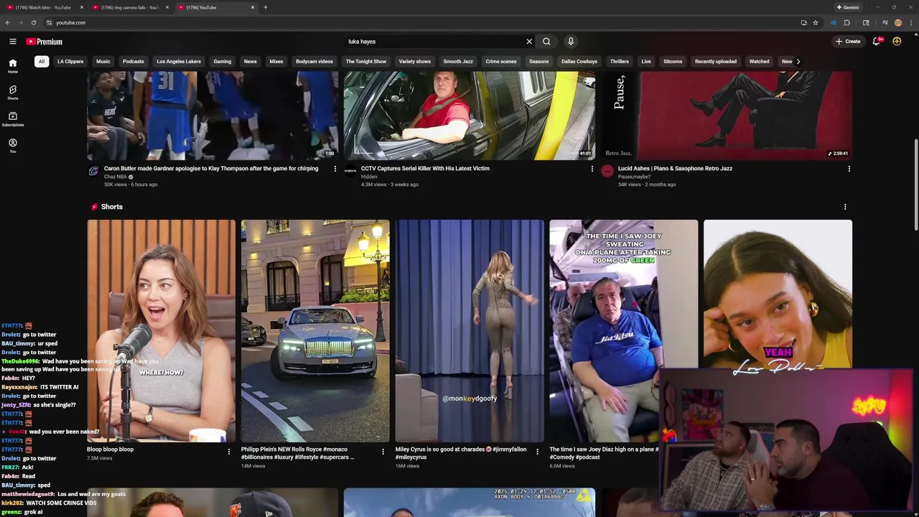The image size is (919, 517).
Task: Select the Podcasts chip
Action: tap(134, 61)
